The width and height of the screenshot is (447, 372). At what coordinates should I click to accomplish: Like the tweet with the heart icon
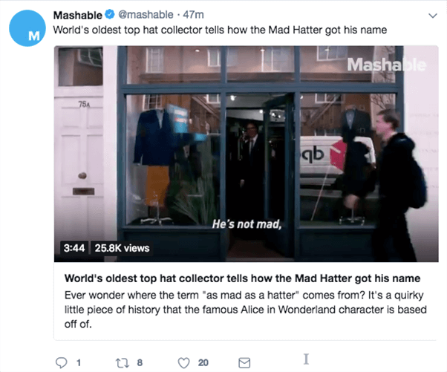[x=183, y=363]
